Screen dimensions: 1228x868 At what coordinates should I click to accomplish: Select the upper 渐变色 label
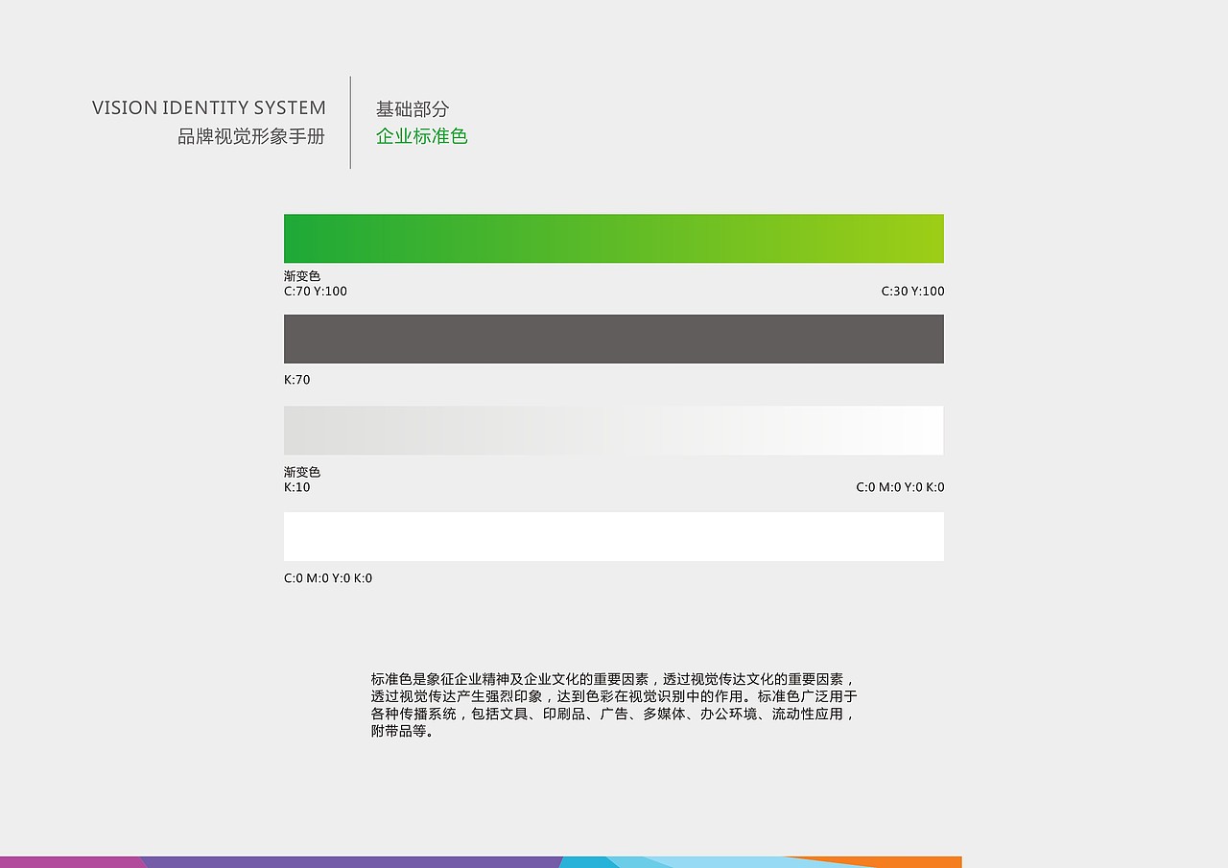pos(302,275)
